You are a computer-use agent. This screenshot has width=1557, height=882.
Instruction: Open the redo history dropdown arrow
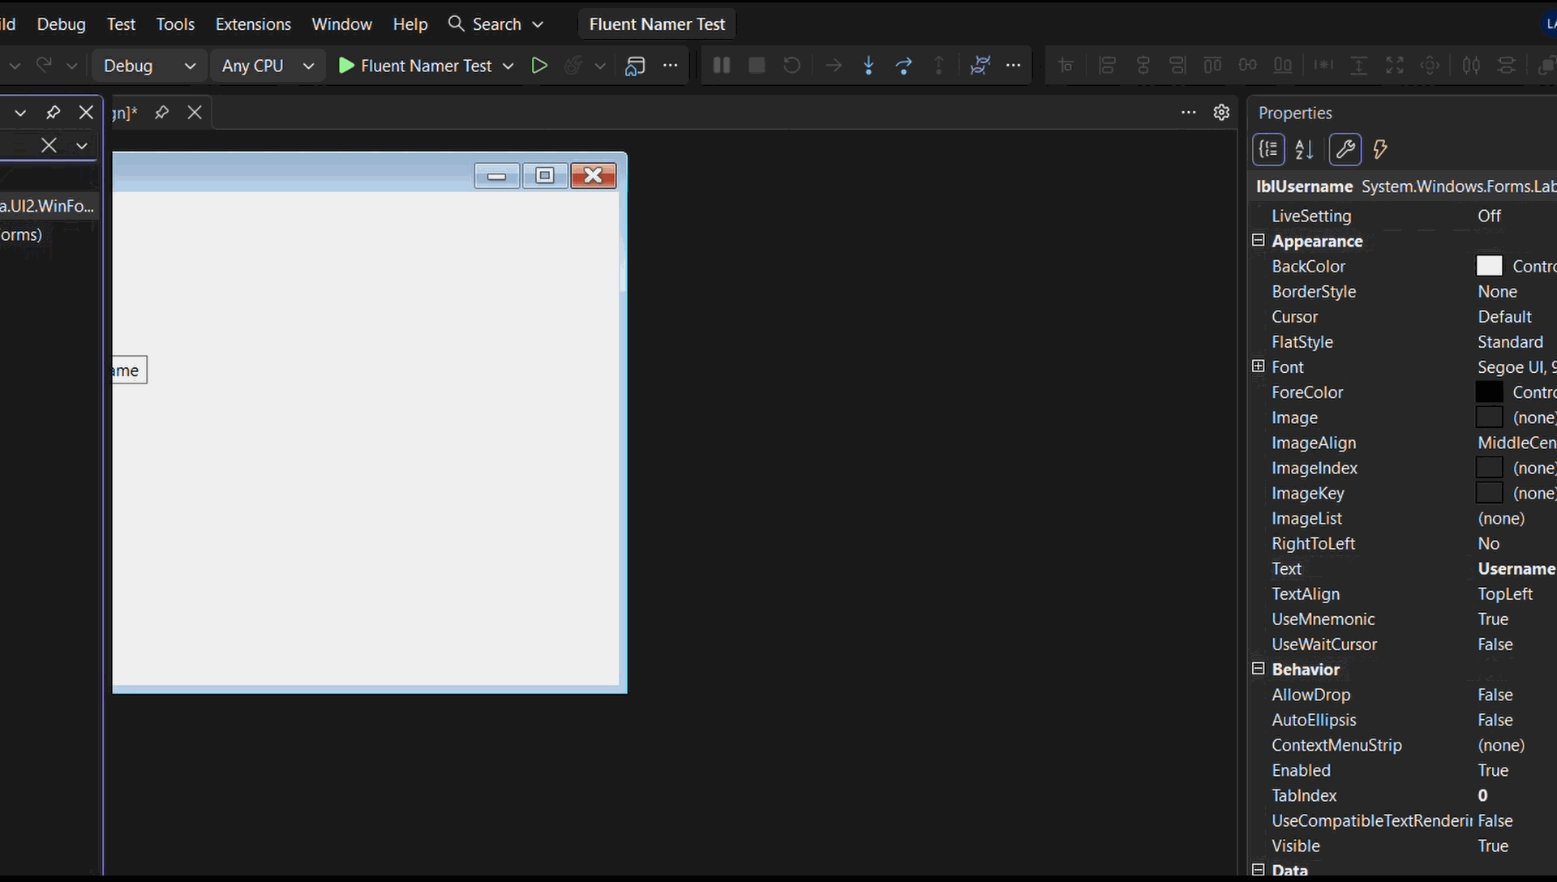[x=71, y=66]
